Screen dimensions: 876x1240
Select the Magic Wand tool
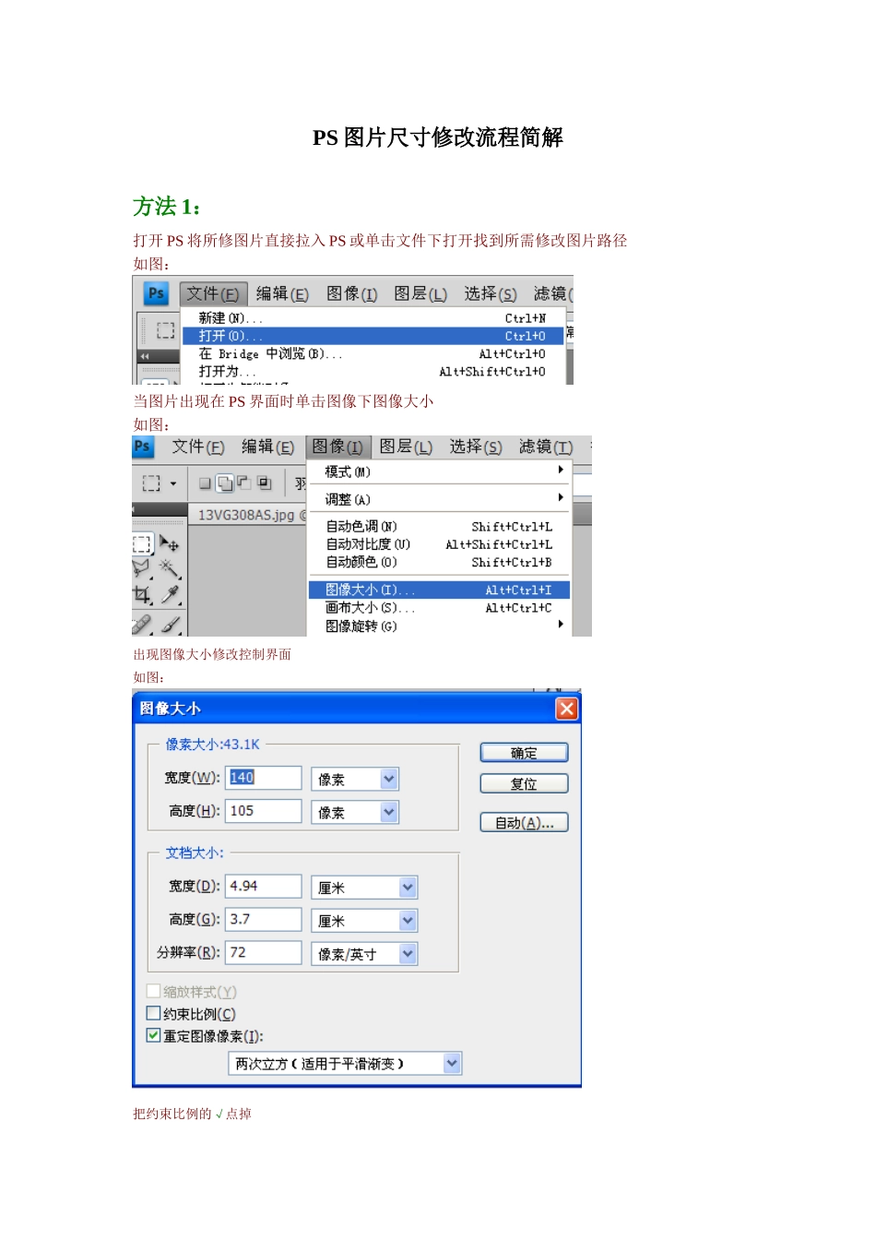coord(170,568)
